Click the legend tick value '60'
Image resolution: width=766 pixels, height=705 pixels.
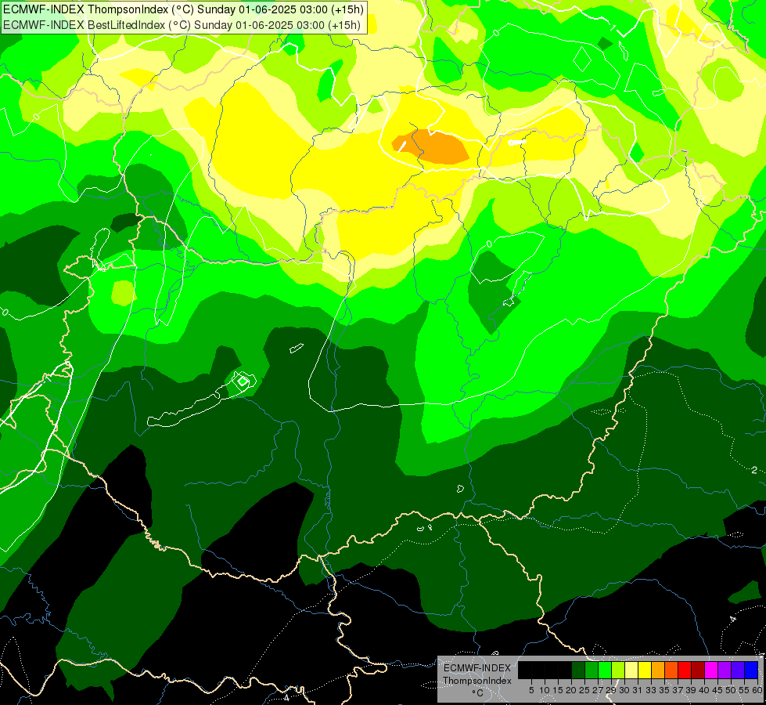(757, 690)
